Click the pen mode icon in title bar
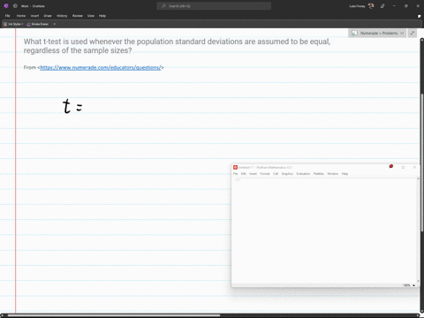Image resolution: width=424 pixels, height=318 pixels. [382, 6]
